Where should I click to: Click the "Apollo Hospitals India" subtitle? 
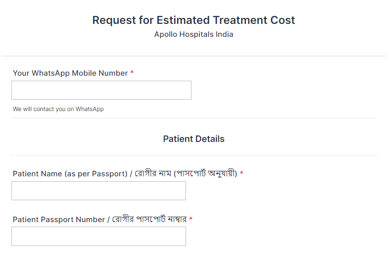[194, 34]
